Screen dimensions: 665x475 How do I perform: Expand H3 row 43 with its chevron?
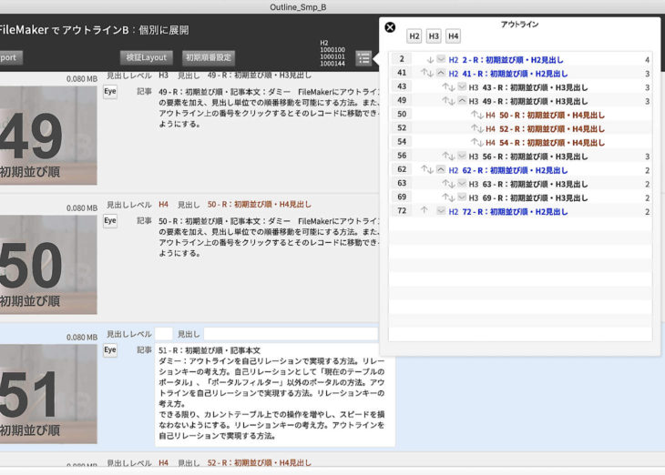(x=462, y=86)
